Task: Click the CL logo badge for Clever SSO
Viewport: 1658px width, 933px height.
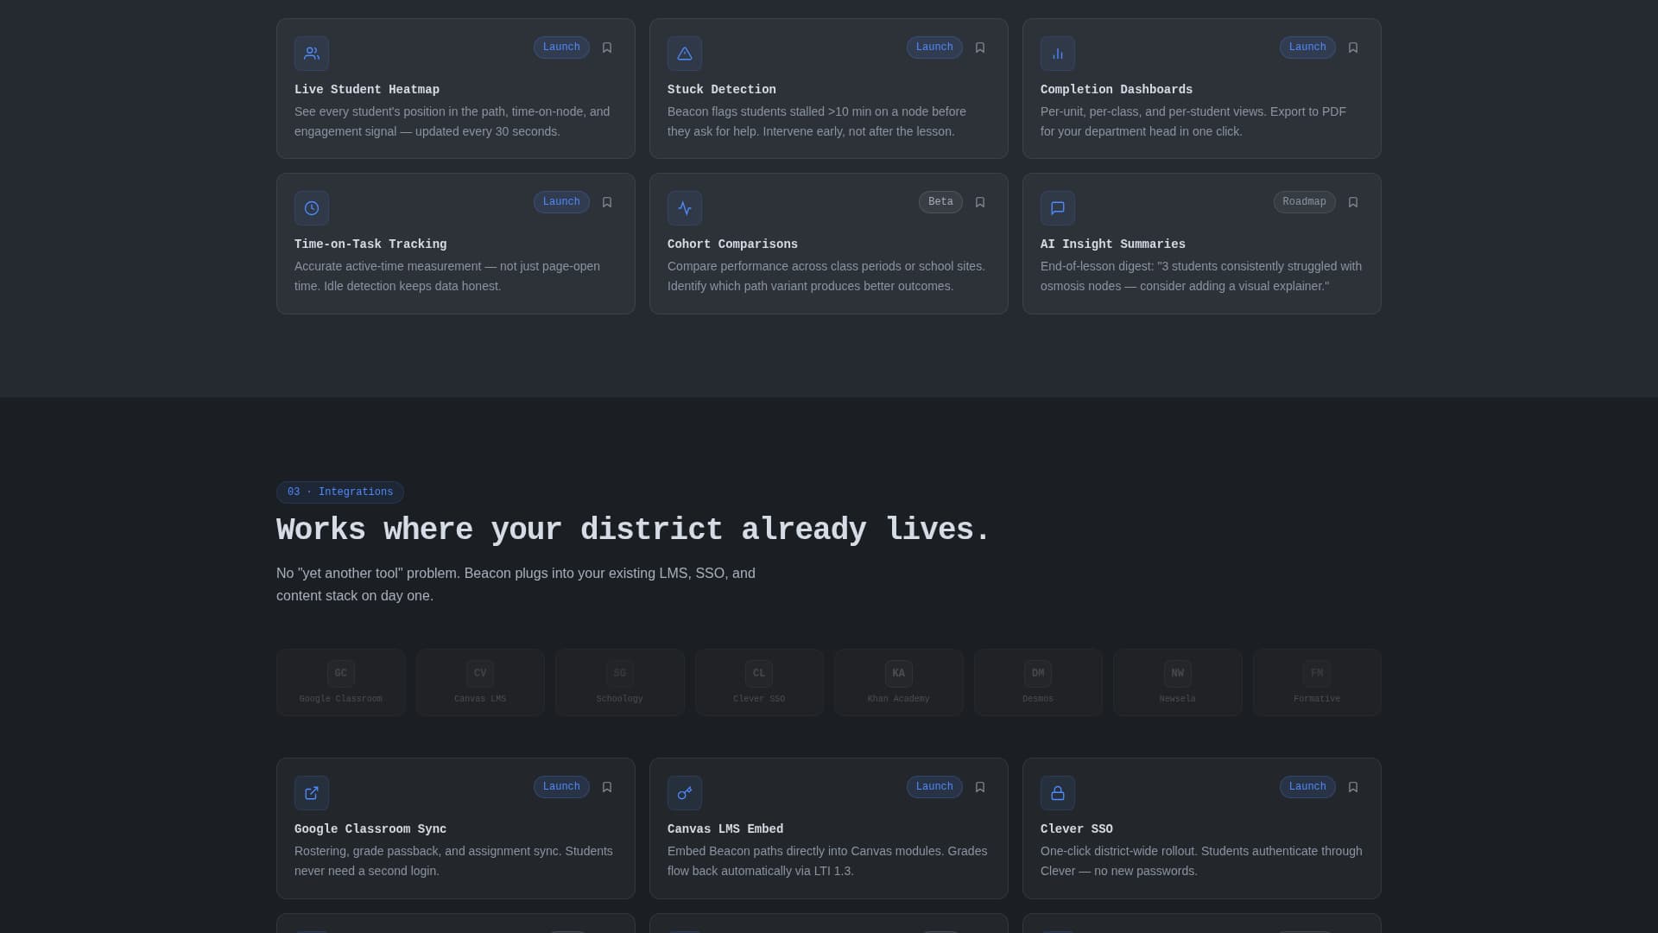Action: [x=759, y=674]
